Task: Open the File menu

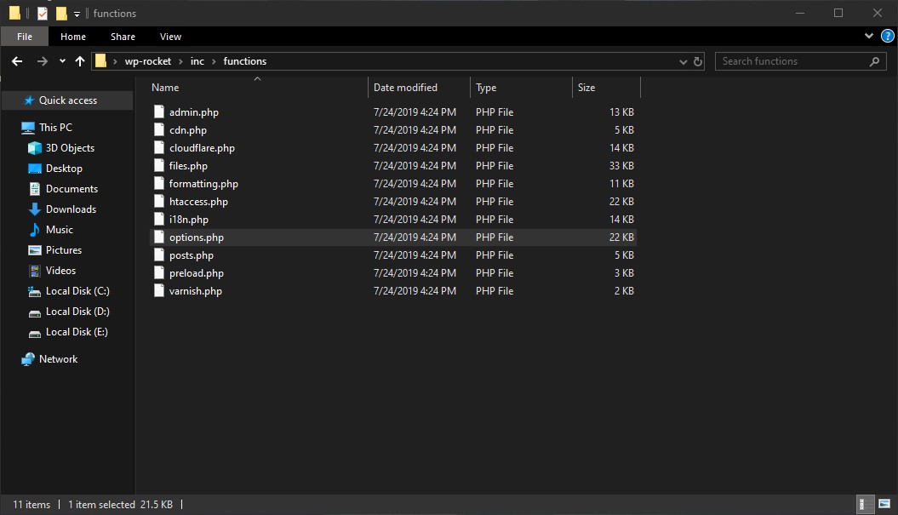Action: pyautogui.click(x=25, y=37)
